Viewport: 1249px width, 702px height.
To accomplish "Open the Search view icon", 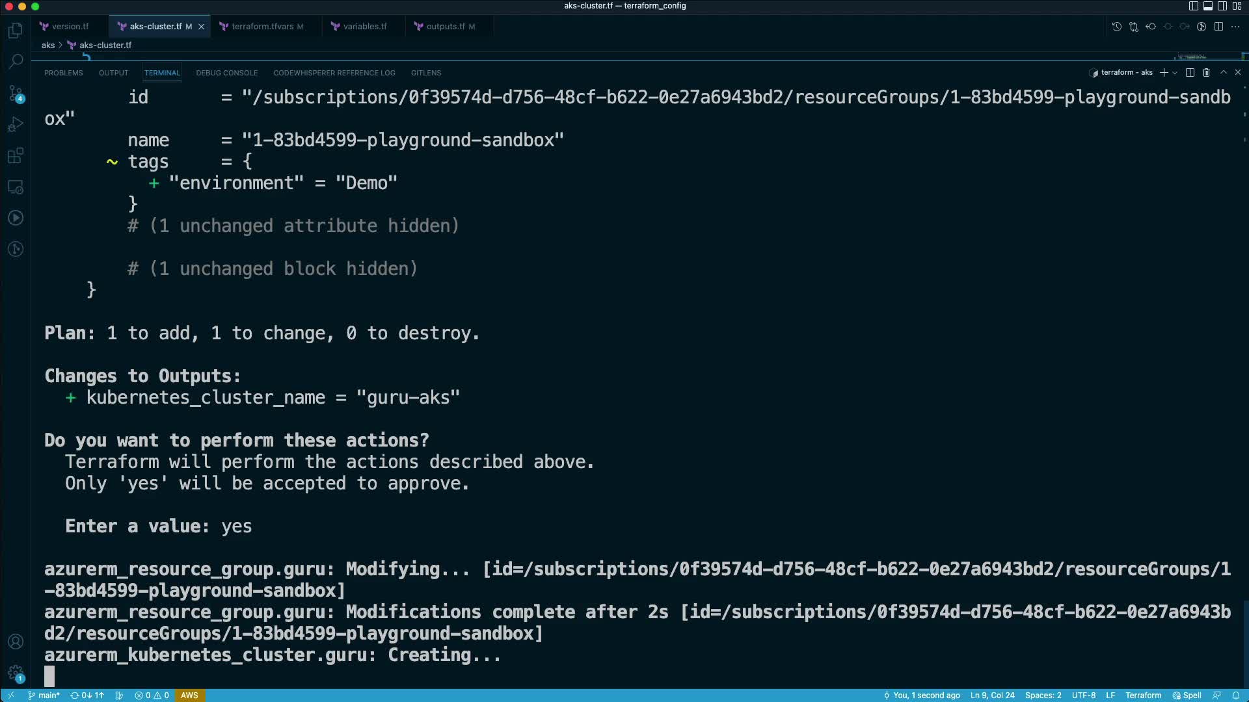I will click(x=16, y=61).
